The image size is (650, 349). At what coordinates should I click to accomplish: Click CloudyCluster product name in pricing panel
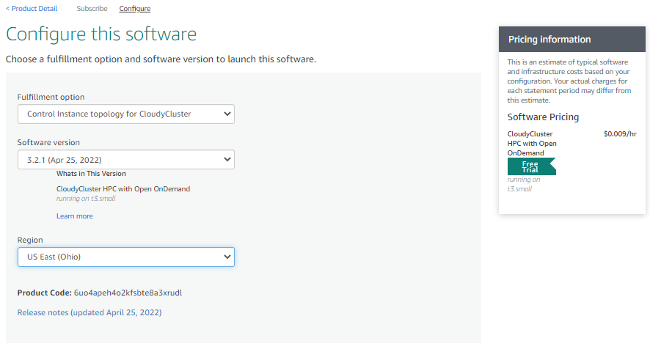(x=532, y=144)
